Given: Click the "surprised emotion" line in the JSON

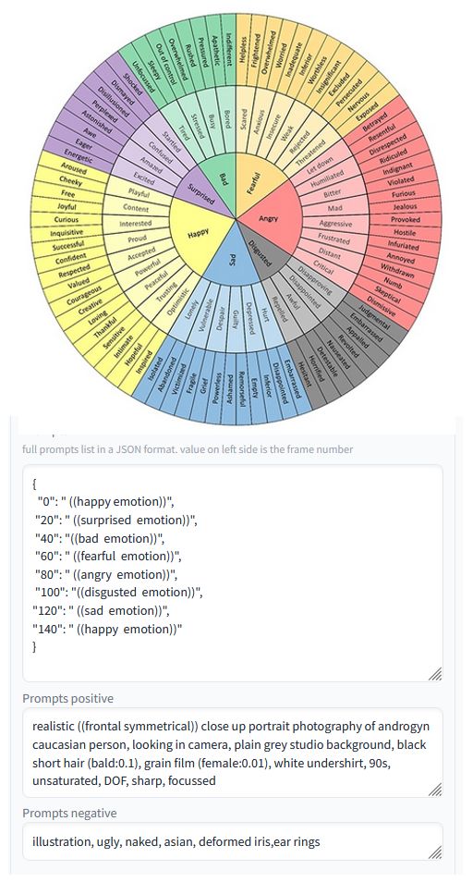Looking at the screenshot, I should point(115,520).
